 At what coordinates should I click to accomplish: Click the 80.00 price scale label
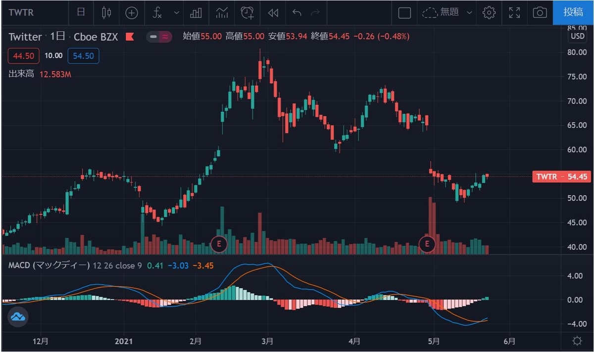point(577,52)
